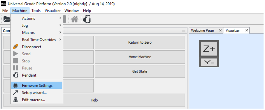Close the Visualizer tab
This screenshot has height=110, width=265.
[x=247, y=30]
